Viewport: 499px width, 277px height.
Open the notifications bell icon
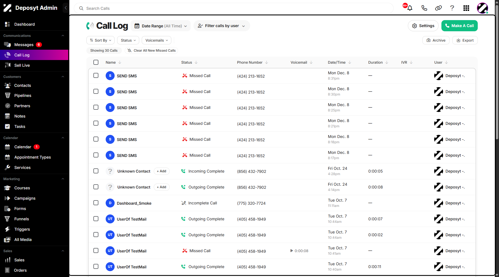point(410,8)
